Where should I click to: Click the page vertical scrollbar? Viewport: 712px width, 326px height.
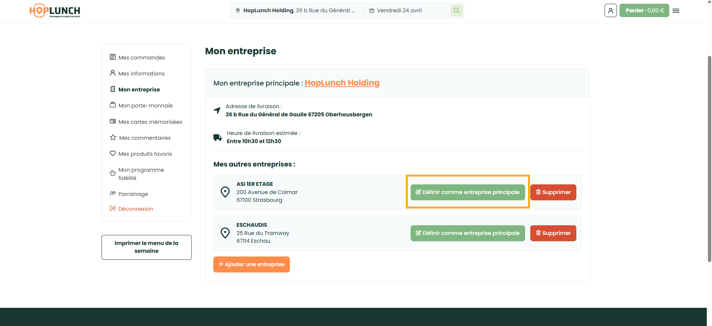[709, 159]
